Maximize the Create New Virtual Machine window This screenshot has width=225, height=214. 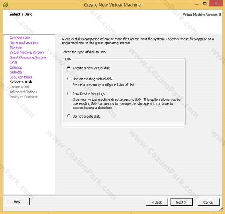[205, 4]
